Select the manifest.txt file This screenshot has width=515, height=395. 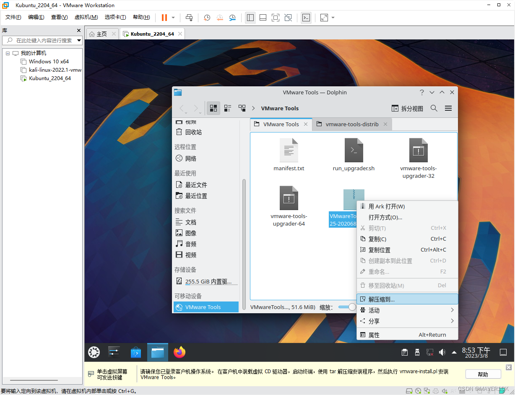289,155
